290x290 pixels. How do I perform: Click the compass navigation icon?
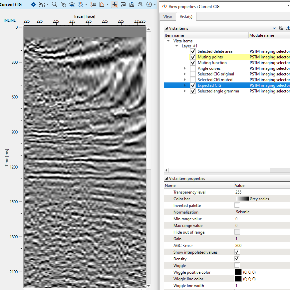[x=149, y=4]
